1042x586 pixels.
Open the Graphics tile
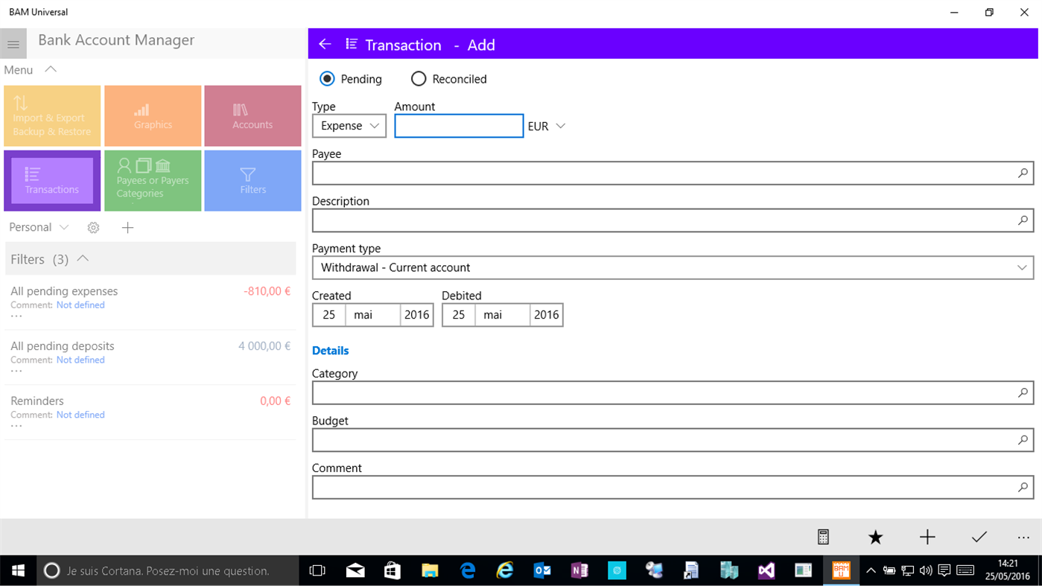[153, 115]
